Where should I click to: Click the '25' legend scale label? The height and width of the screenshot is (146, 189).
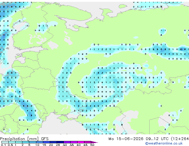[58, 145]
